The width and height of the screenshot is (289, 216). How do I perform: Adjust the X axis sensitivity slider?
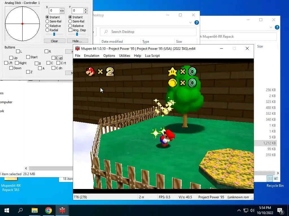pyautogui.click(x=54, y=34)
